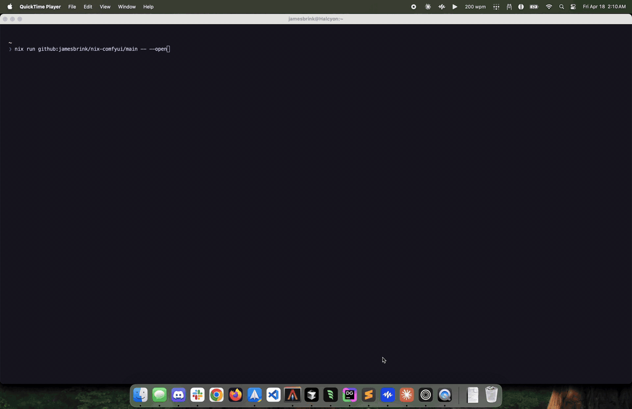Open Trash from the Dock
This screenshot has height=409, width=632.
[x=491, y=395]
